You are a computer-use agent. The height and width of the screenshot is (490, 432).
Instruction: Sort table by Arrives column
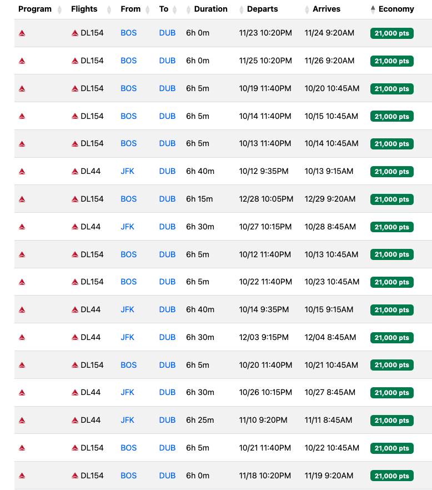[323, 9]
